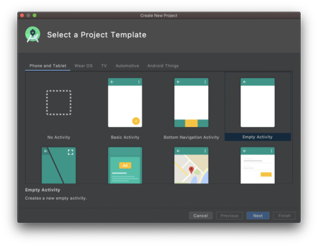Image resolution: width=318 pixels, height=246 pixels.
Task: Proceed with the Next button
Action: click(258, 216)
